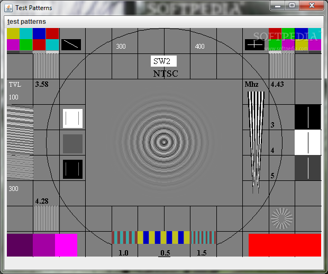The height and width of the screenshot is (274, 328).
Task: Click the Mhz label
Action: 251,84
